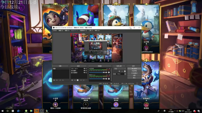
Task: Mute the microphone/Aux speaker icon
Action: coord(106,79)
